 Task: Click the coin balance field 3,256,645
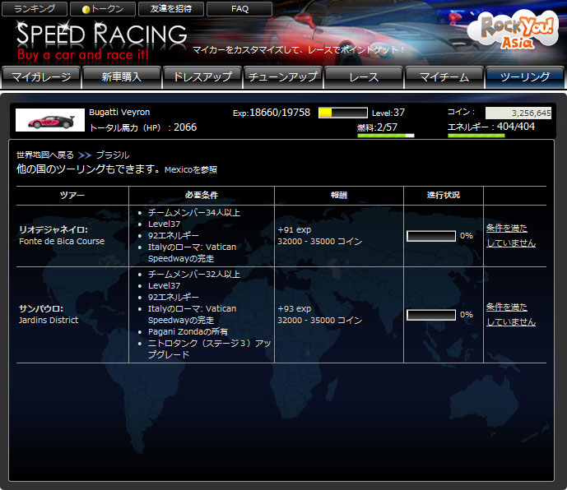518,113
